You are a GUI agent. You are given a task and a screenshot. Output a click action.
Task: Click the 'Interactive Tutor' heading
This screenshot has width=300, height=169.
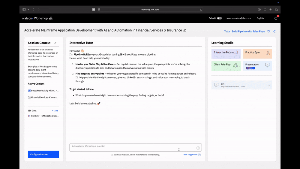(81, 43)
